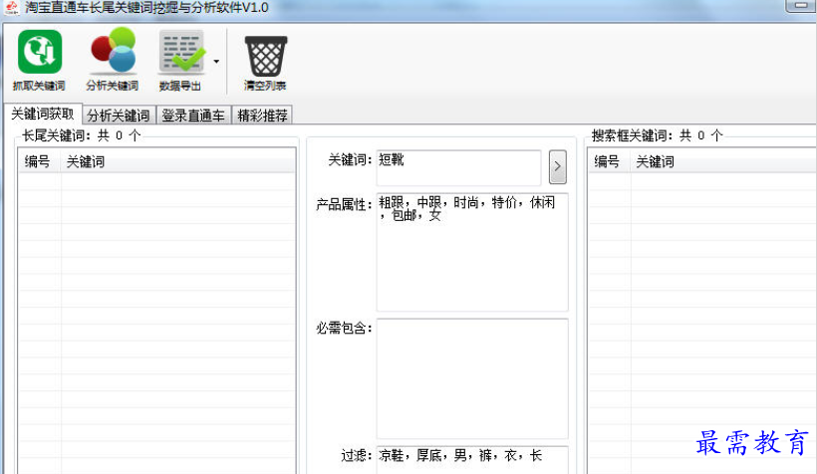Click the 产品属性 text area
Screen dimensions: 817x474
click(472, 252)
